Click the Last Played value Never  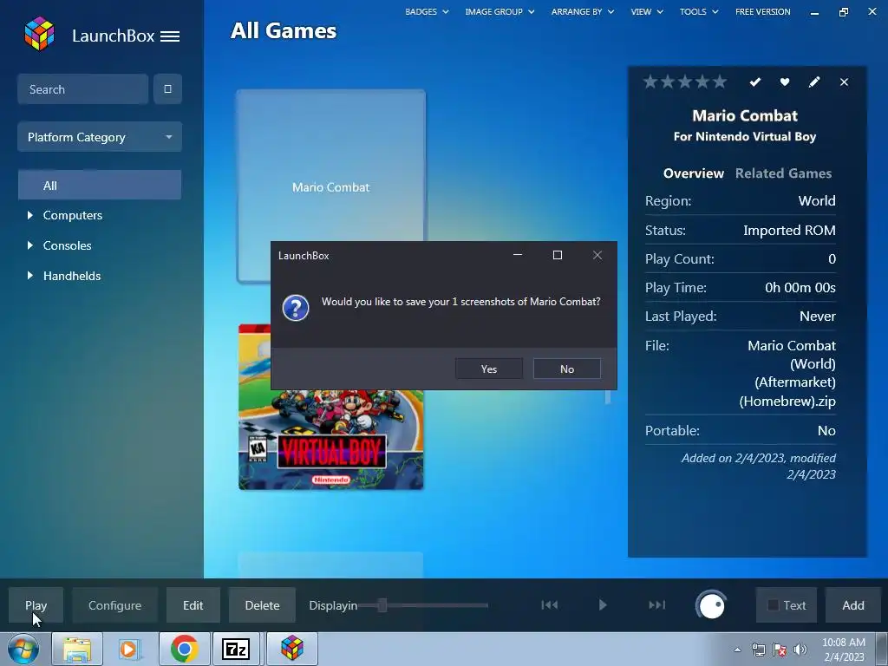pos(817,316)
